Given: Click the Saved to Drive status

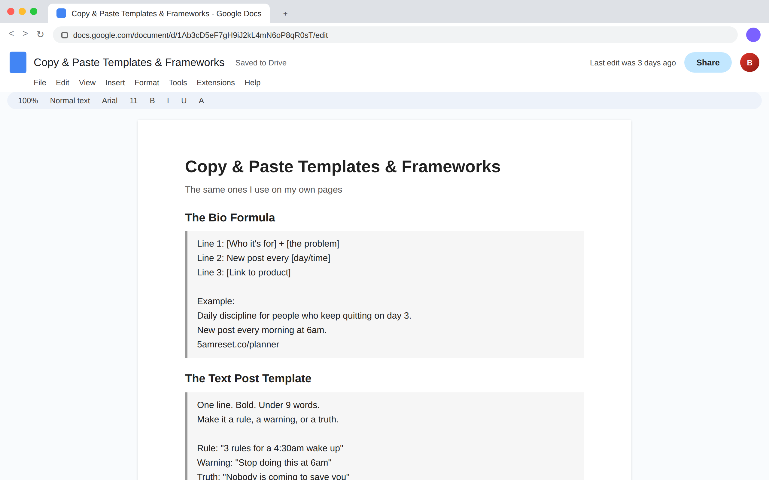Looking at the screenshot, I should [x=261, y=63].
